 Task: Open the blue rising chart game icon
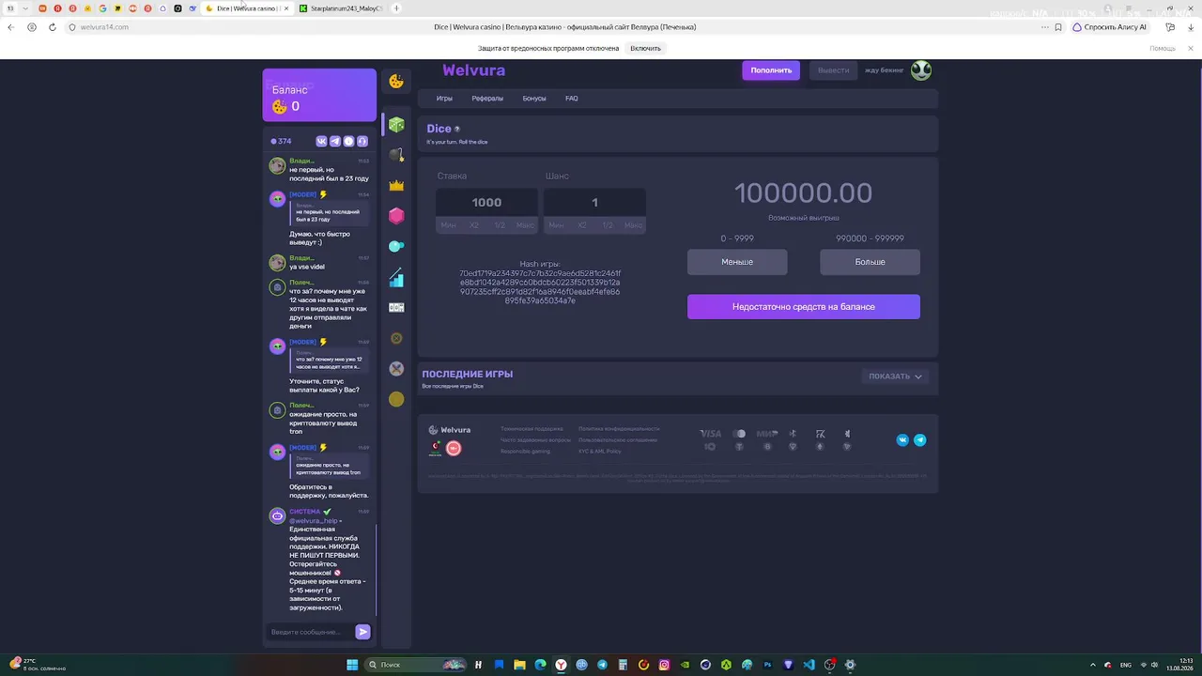(x=396, y=277)
